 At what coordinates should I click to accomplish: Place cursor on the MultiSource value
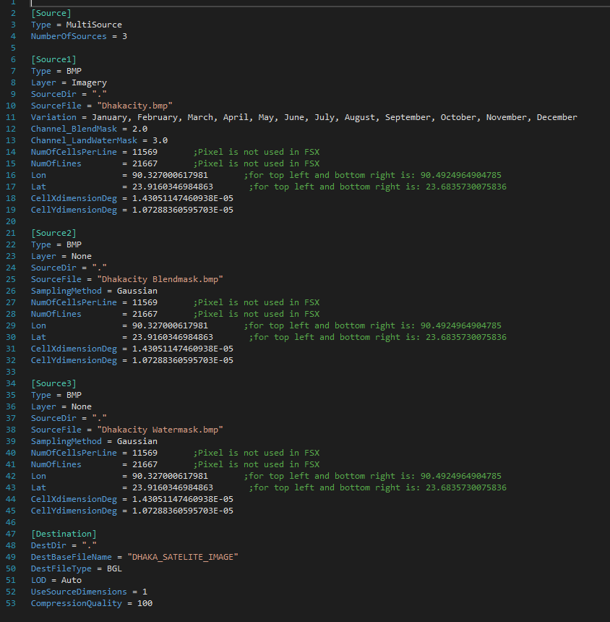tap(94, 25)
